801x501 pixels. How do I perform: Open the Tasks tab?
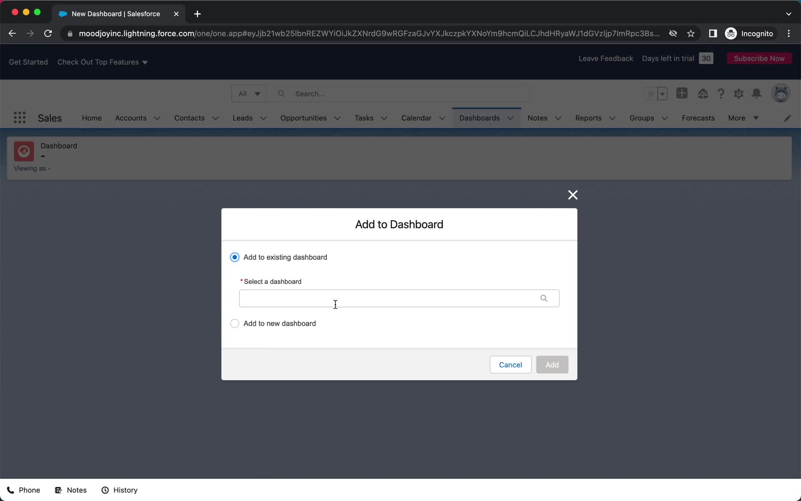(364, 118)
